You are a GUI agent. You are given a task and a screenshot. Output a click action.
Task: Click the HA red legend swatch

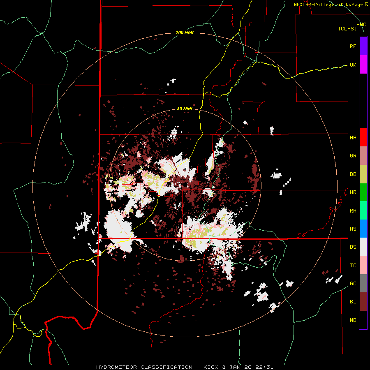point(363,137)
